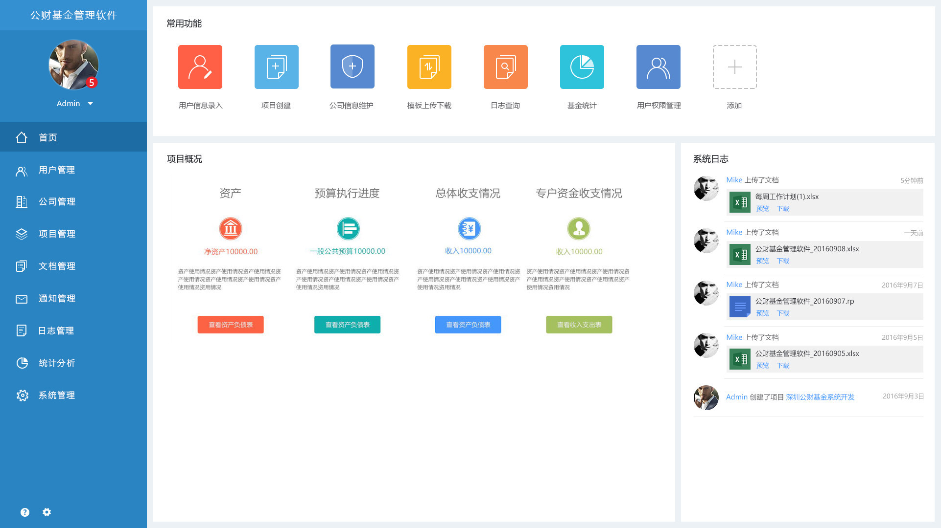Open 项目管理 from the sidebar menu
941x528 pixels.
point(57,234)
